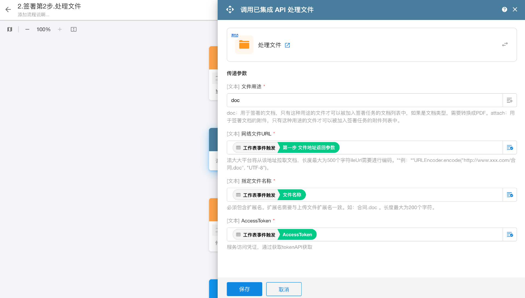Open field picker for 指定文件名称
Viewport: 525px width, 298px height.
click(509, 195)
